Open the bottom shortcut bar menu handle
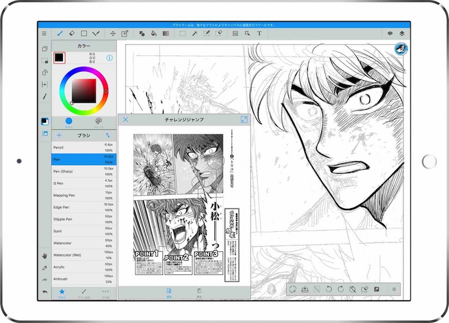449x323 pixels. pyautogui.click(x=393, y=289)
